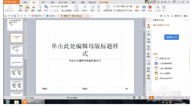Insert SmartArt graphic
This screenshot has height=106, width=192.
pyautogui.click(x=55, y=6)
